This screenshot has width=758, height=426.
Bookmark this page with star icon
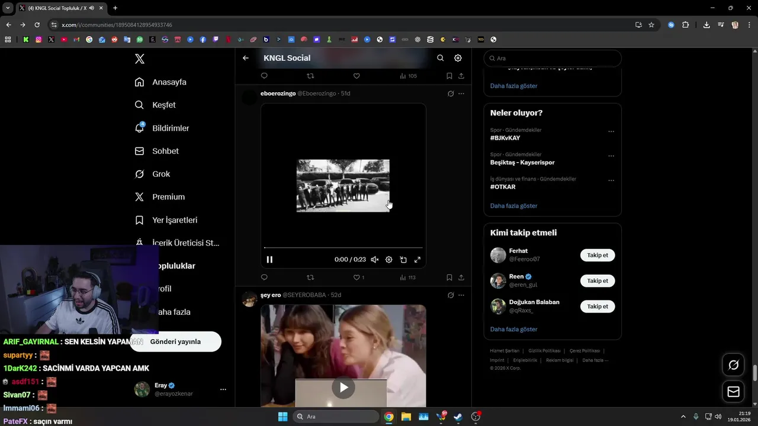pyautogui.click(x=651, y=25)
